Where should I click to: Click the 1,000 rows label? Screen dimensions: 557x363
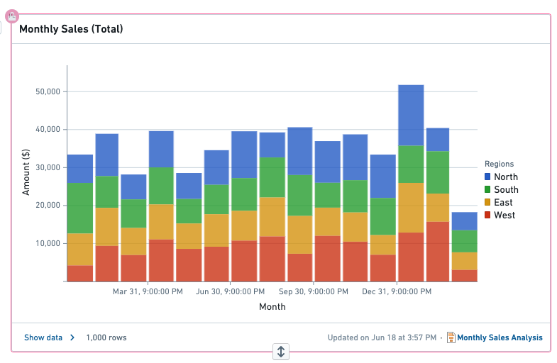[x=106, y=337]
